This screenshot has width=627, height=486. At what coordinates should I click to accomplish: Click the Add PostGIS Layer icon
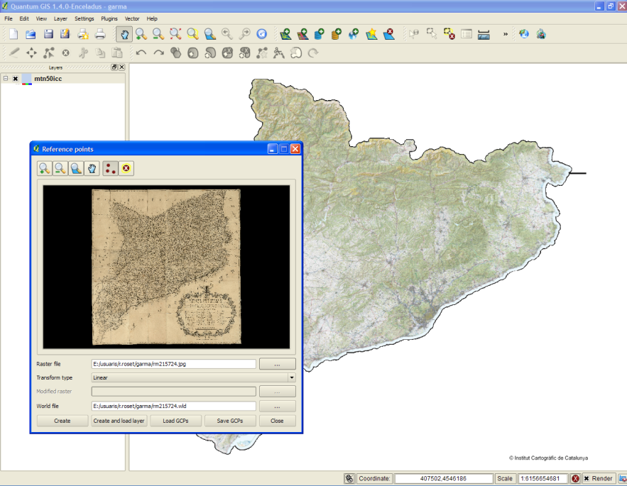[x=320, y=34]
